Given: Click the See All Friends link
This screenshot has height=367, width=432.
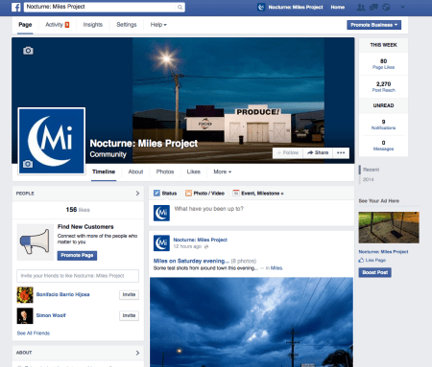Looking at the screenshot, I should coord(34,333).
